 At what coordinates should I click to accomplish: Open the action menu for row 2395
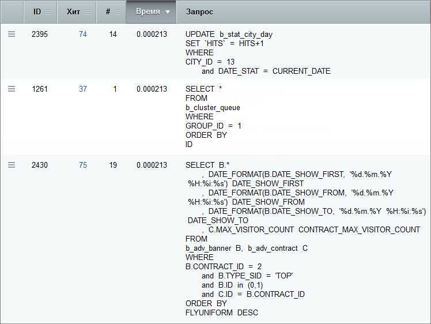pyautogui.click(x=12, y=35)
